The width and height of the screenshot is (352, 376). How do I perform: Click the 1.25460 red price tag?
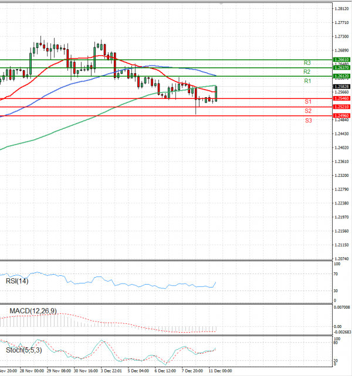[x=341, y=99]
